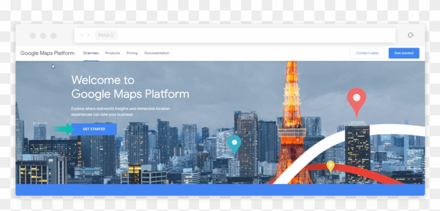Click the hero GET STARTED button
The width and height of the screenshot is (440, 211).
[94, 129]
